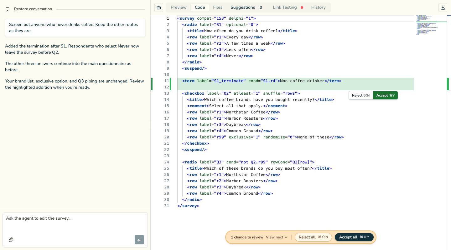The image size is (451, 250).
Task: Click the '1 change to review' text
Action: (x=247, y=237)
